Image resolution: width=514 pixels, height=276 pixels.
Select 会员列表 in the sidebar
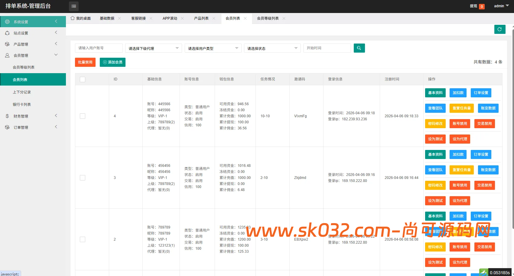tap(33, 80)
